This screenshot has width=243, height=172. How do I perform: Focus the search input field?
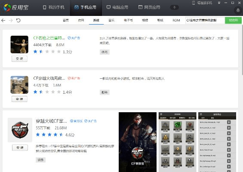coord(205,20)
